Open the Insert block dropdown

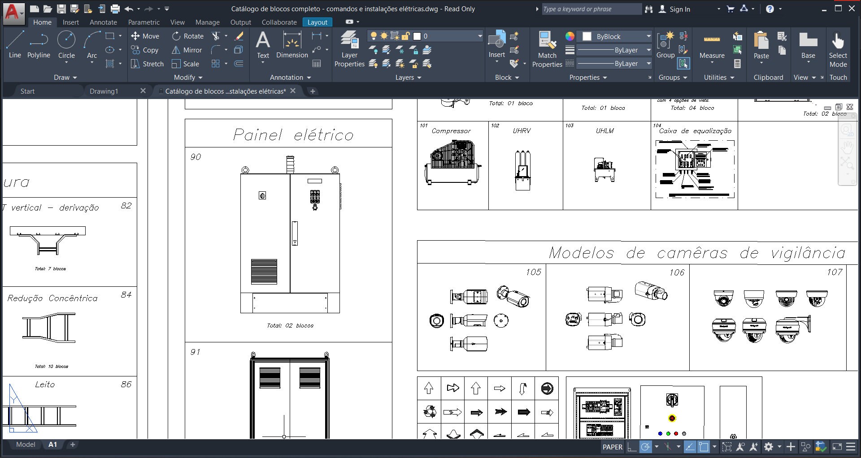496,60
